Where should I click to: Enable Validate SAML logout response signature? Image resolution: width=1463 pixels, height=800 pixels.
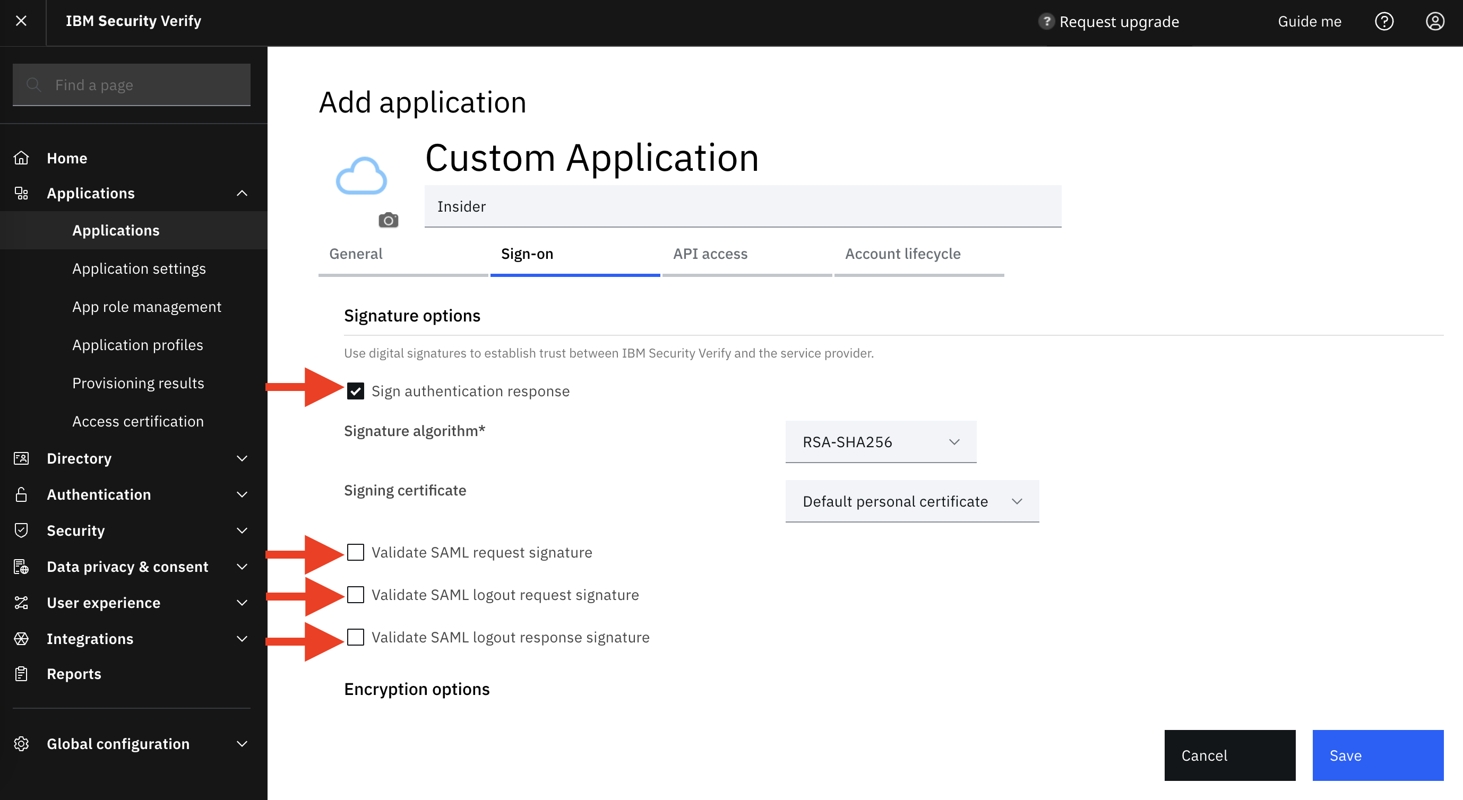(x=356, y=637)
